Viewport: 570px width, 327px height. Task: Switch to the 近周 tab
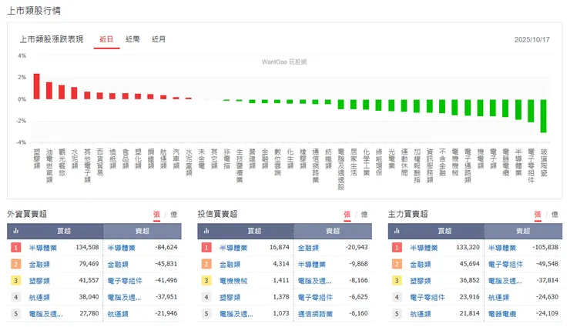[x=132, y=39]
